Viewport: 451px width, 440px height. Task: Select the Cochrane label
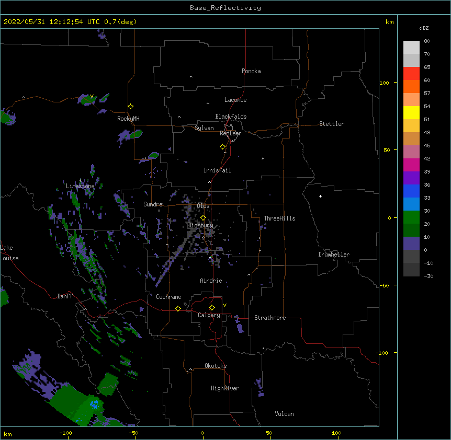[168, 297]
